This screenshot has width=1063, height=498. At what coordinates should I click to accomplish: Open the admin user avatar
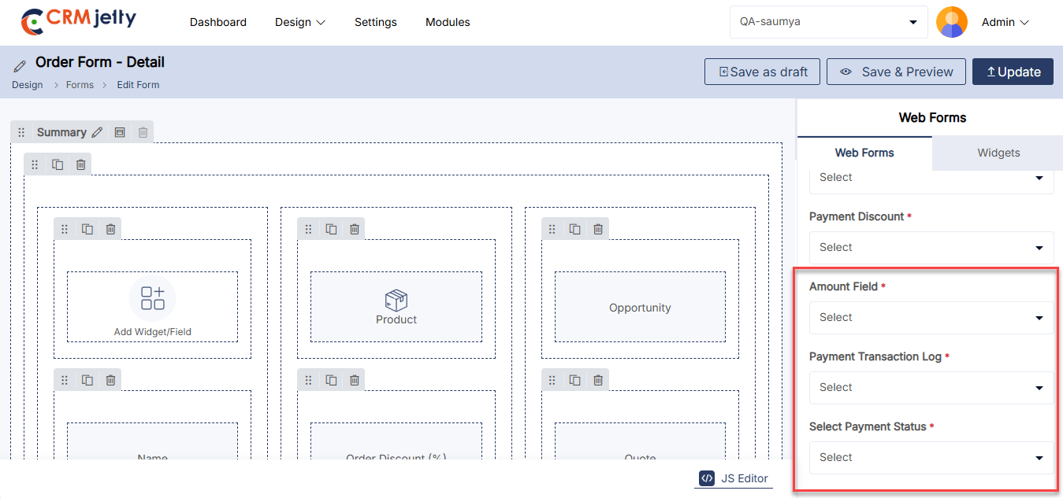(951, 22)
